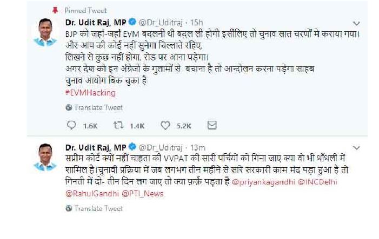
Task: Open more options chevron on pinned tweet
Action: [356, 24]
